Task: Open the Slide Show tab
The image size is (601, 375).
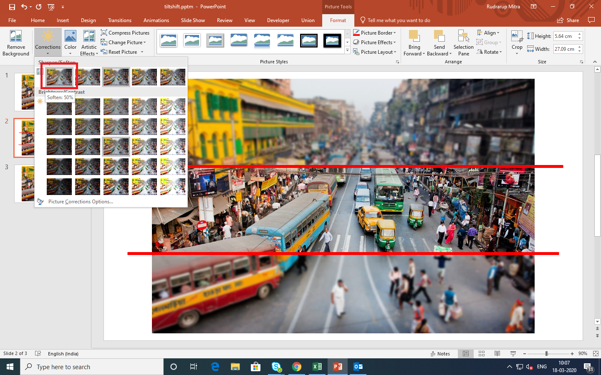Action: (193, 20)
